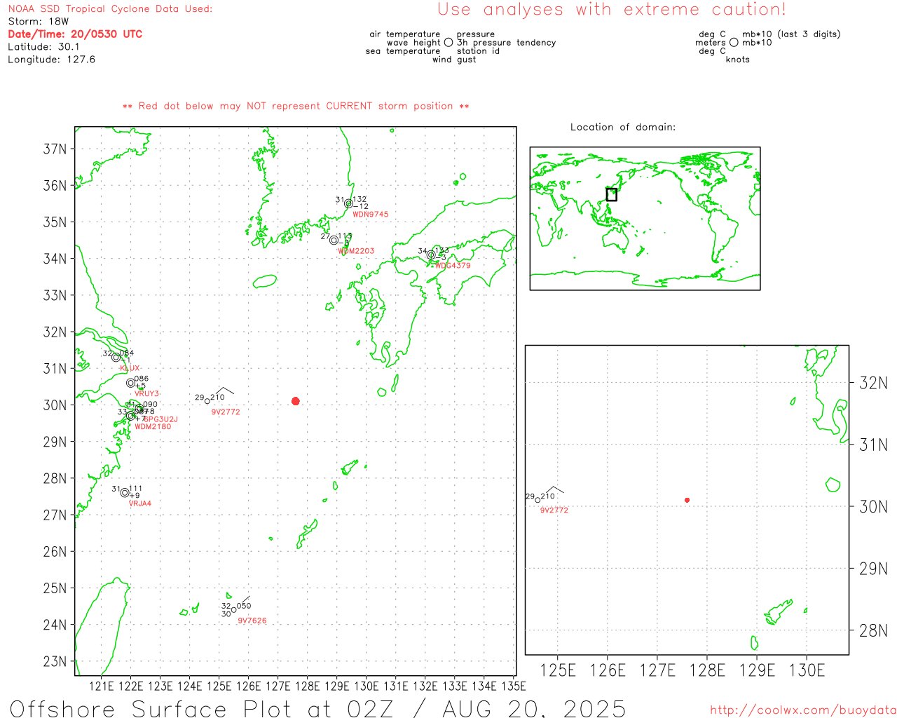897x718 pixels.
Task: Click the 'knots' legend label
Action: click(738, 60)
